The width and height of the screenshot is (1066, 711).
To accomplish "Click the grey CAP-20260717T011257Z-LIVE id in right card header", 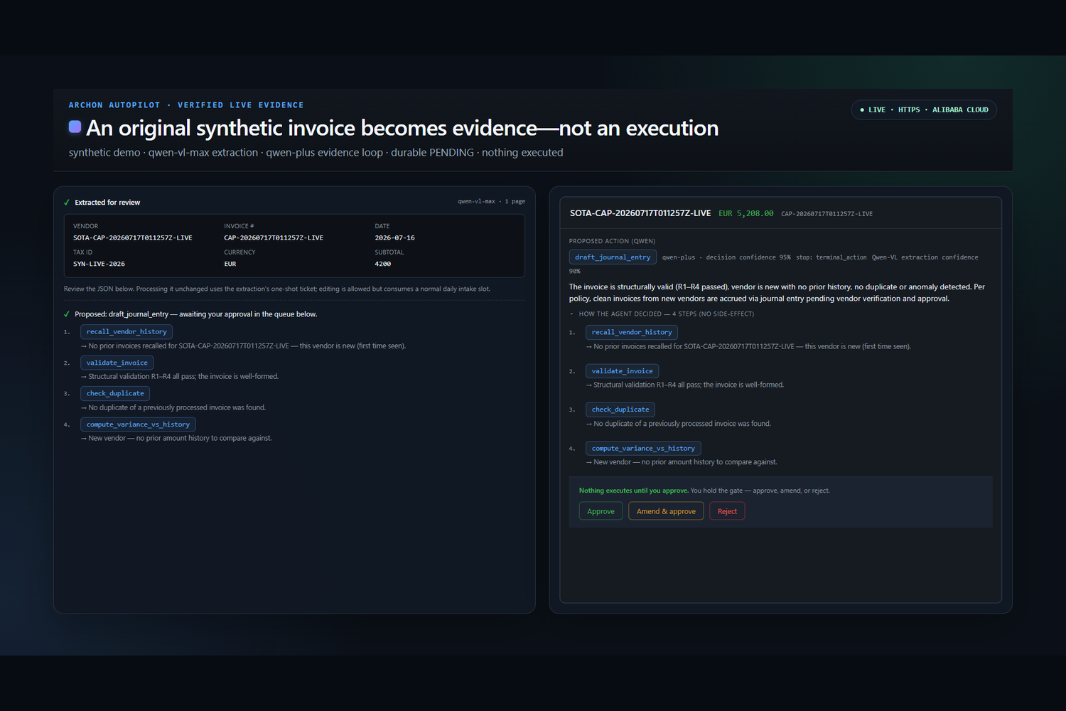I will point(827,214).
